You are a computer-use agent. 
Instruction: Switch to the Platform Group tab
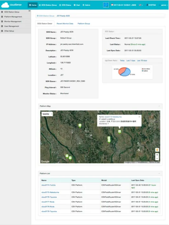[x=84, y=24]
